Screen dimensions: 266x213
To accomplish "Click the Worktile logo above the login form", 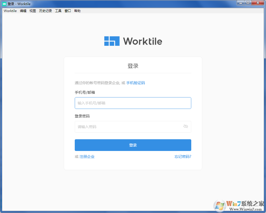I will tap(133, 41).
